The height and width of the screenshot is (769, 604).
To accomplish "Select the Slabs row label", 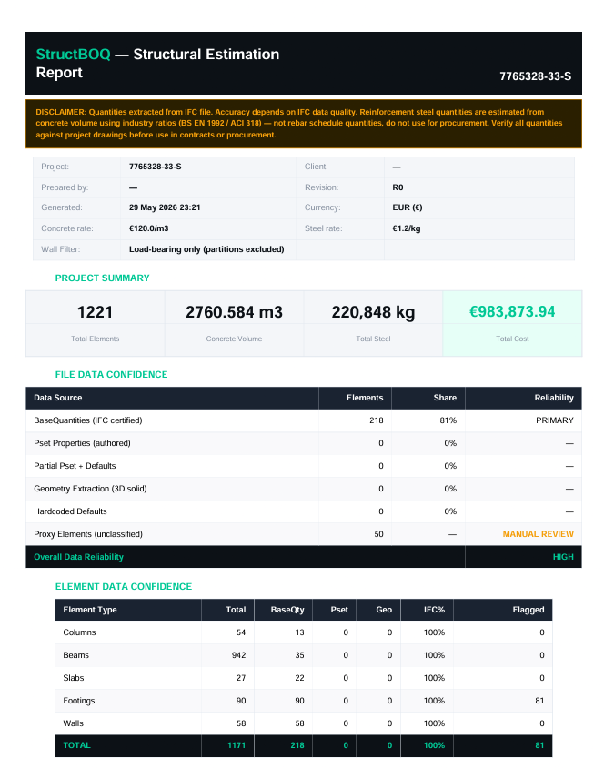I will (74, 678).
